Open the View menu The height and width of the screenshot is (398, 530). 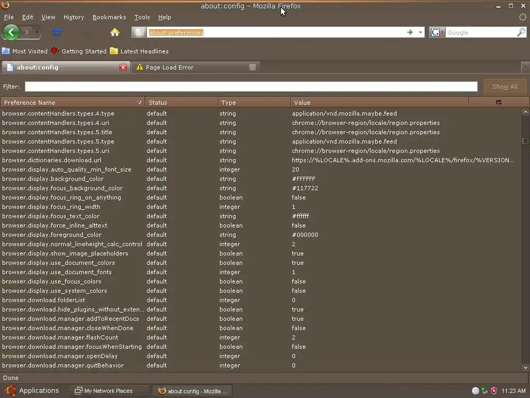click(48, 17)
